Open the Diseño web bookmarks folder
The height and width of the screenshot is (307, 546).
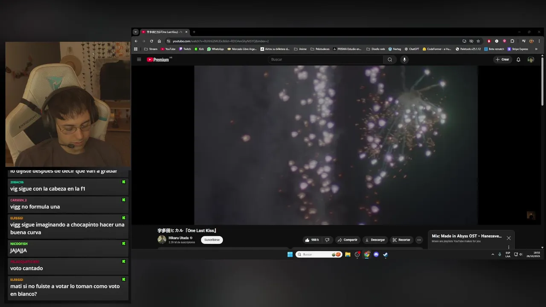tap(375, 49)
